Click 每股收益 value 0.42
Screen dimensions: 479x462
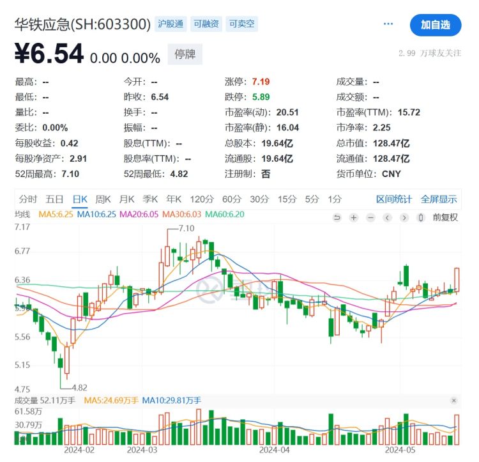[x=70, y=143]
